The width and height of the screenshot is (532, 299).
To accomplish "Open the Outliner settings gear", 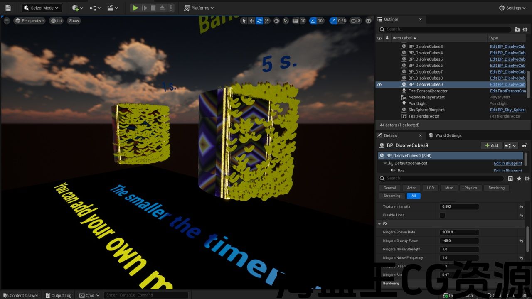I will pyautogui.click(x=525, y=29).
